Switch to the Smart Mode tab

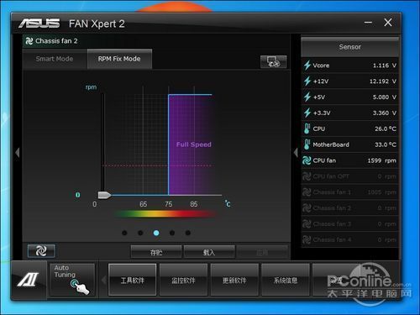pos(55,59)
